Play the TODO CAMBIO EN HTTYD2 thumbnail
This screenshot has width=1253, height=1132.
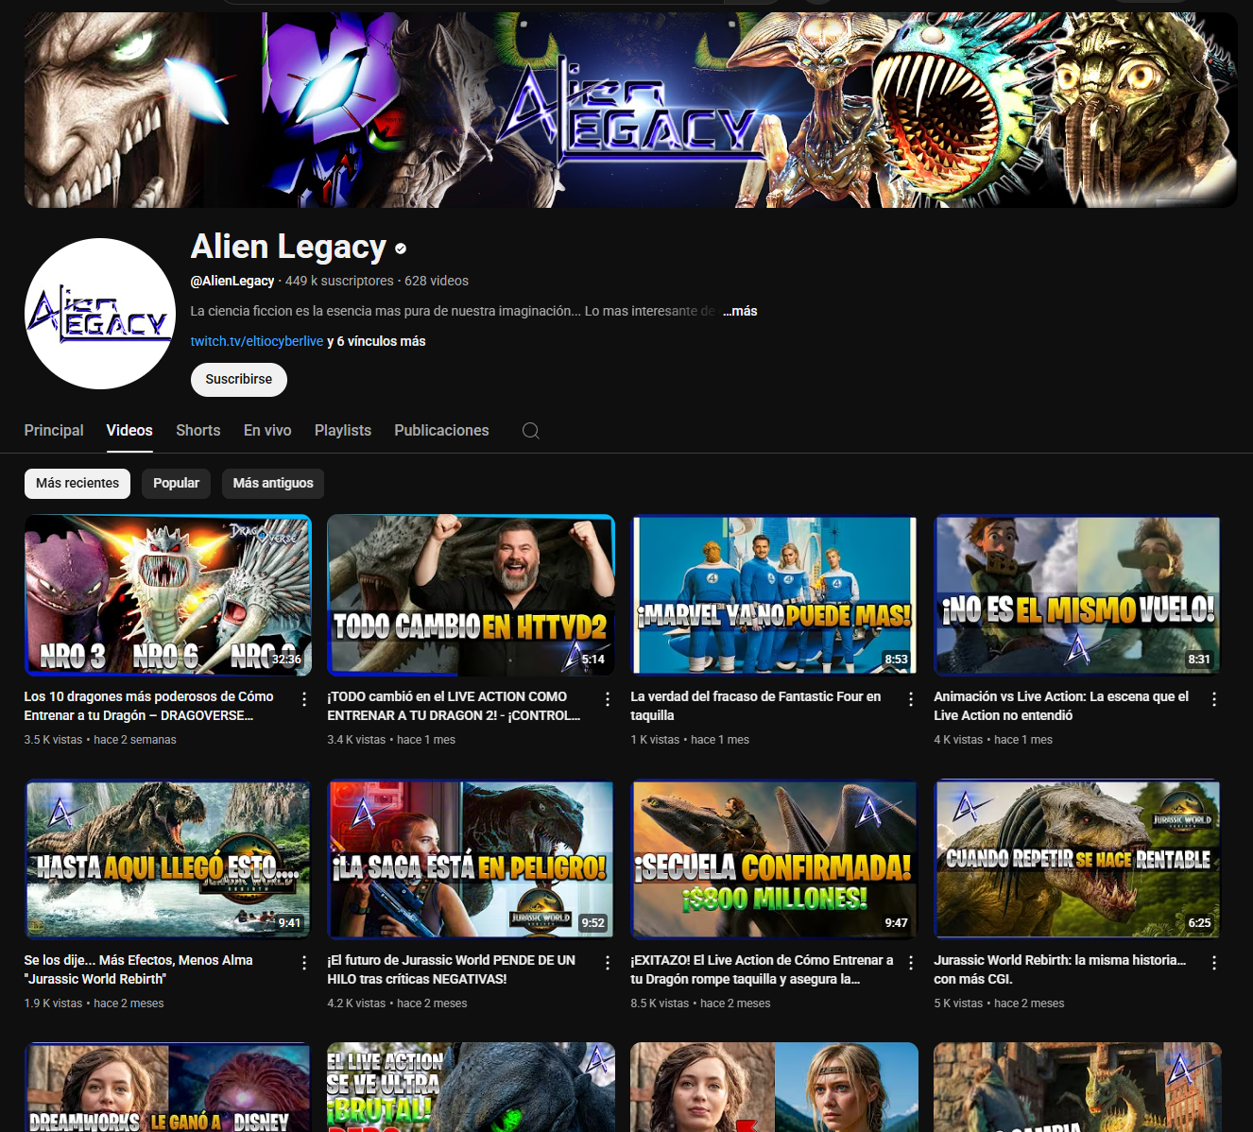coord(472,594)
